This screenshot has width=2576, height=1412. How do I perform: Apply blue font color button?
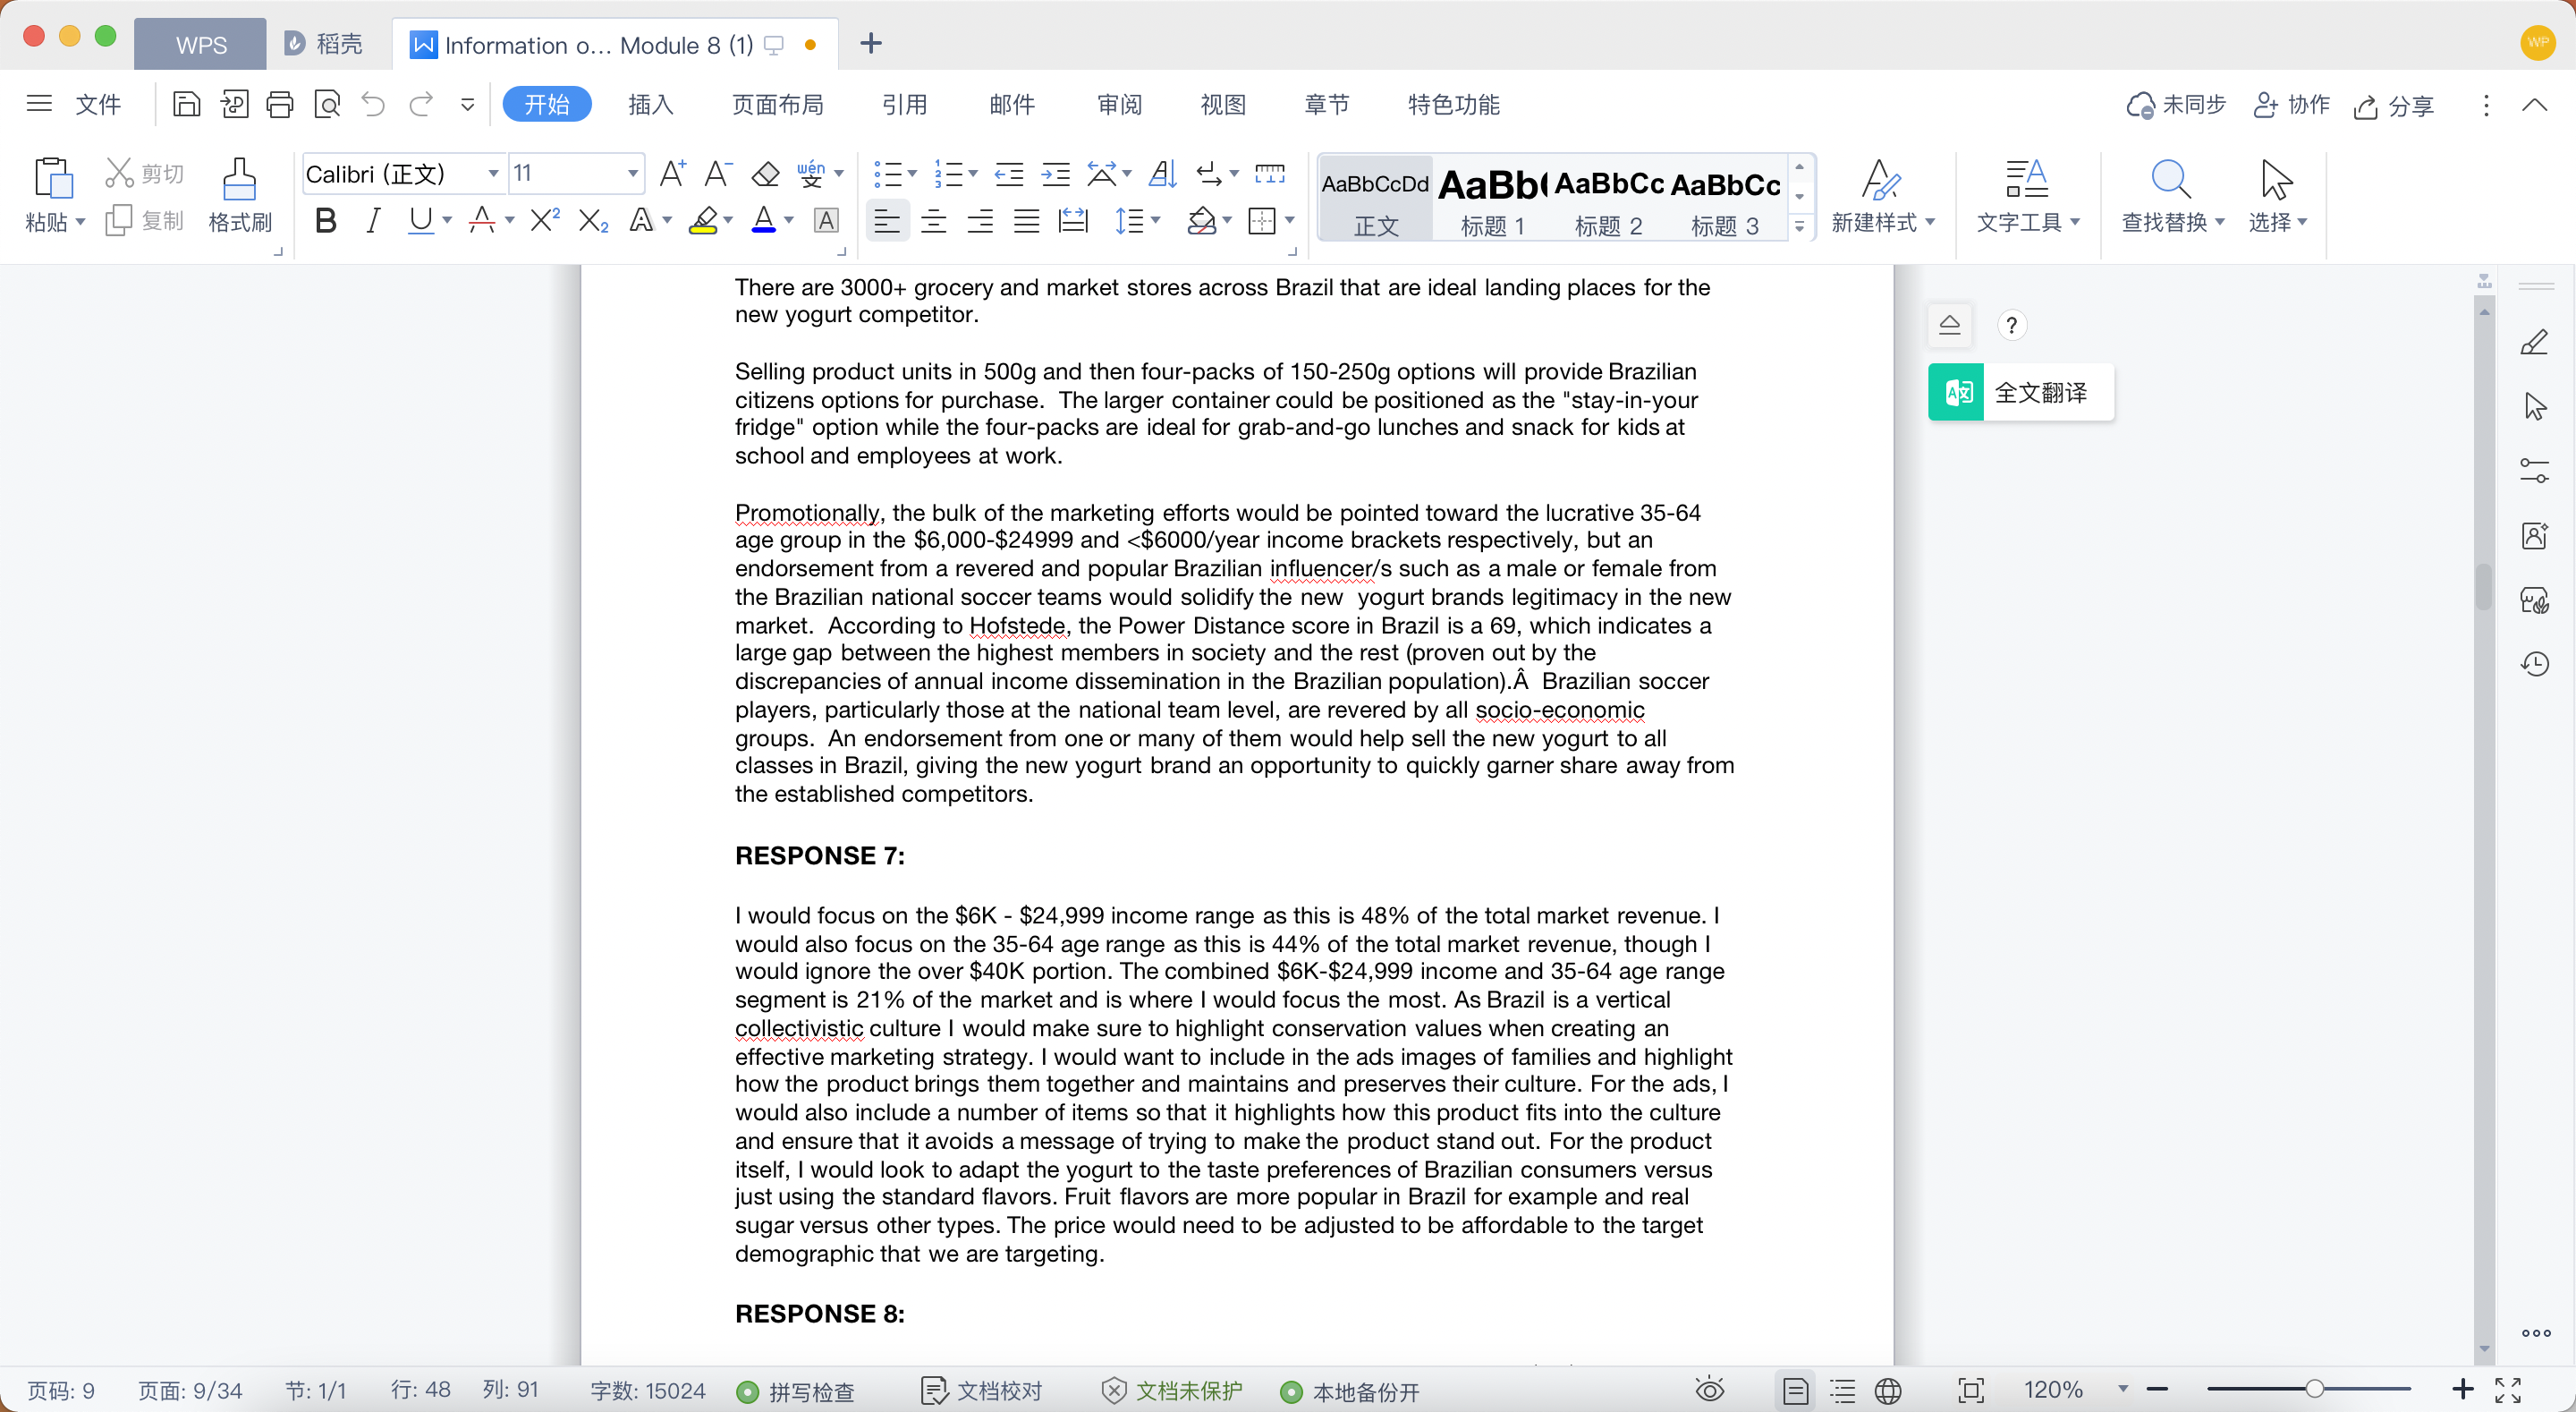tap(764, 220)
